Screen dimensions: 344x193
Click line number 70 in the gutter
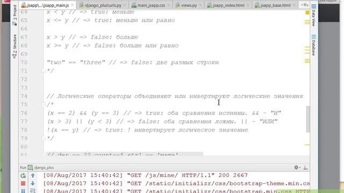click(24, 63)
